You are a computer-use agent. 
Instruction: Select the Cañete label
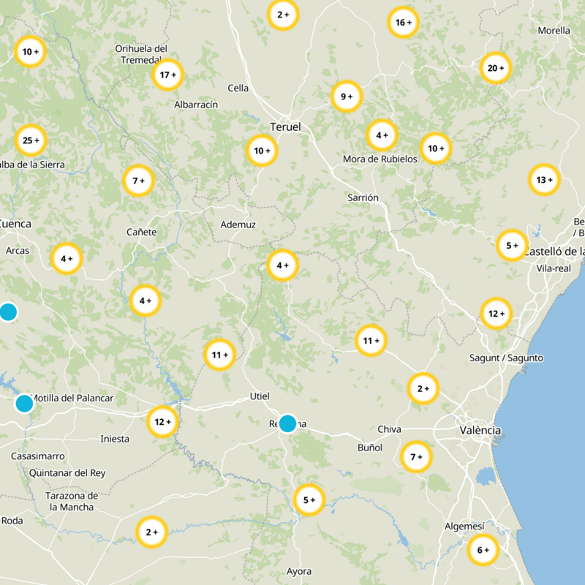(141, 232)
